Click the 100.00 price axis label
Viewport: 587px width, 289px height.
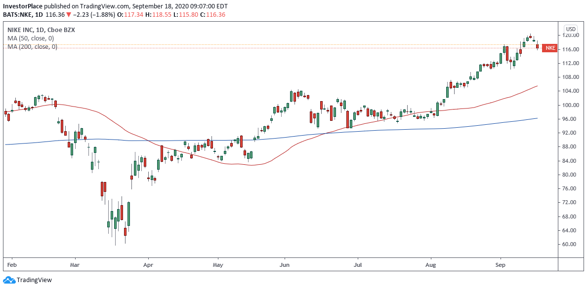(572, 105)
